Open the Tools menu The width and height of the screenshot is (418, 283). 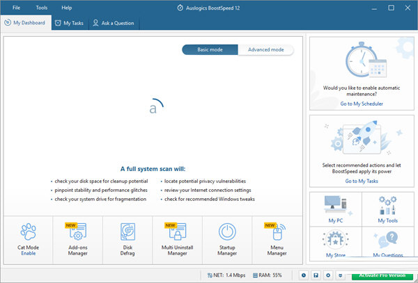[x=42, y=8]
